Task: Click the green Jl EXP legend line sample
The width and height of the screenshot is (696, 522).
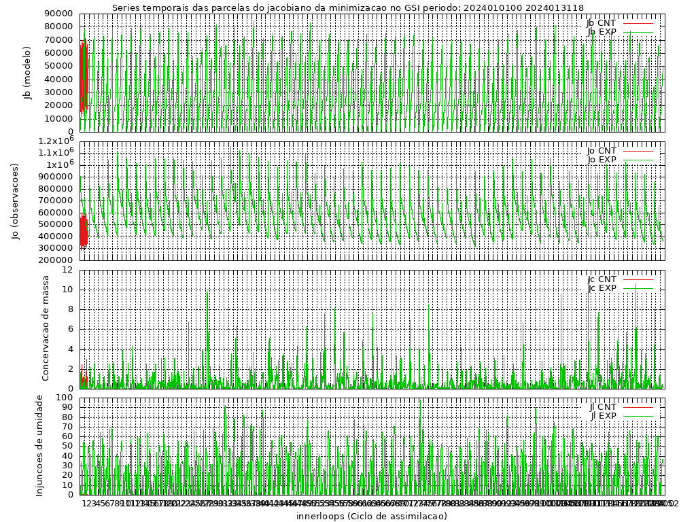Action: [638, 415]
